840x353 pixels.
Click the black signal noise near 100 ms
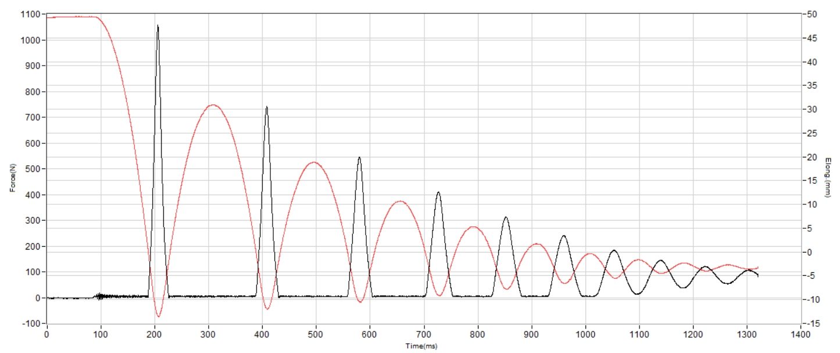click(101, 296)
